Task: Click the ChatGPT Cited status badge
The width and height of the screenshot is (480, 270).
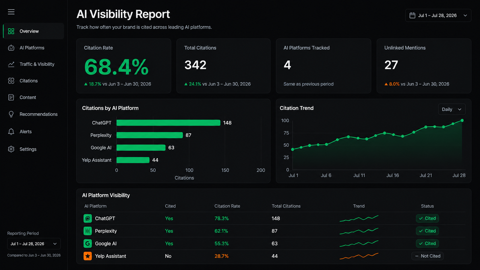Action: (x=427, y=218)
